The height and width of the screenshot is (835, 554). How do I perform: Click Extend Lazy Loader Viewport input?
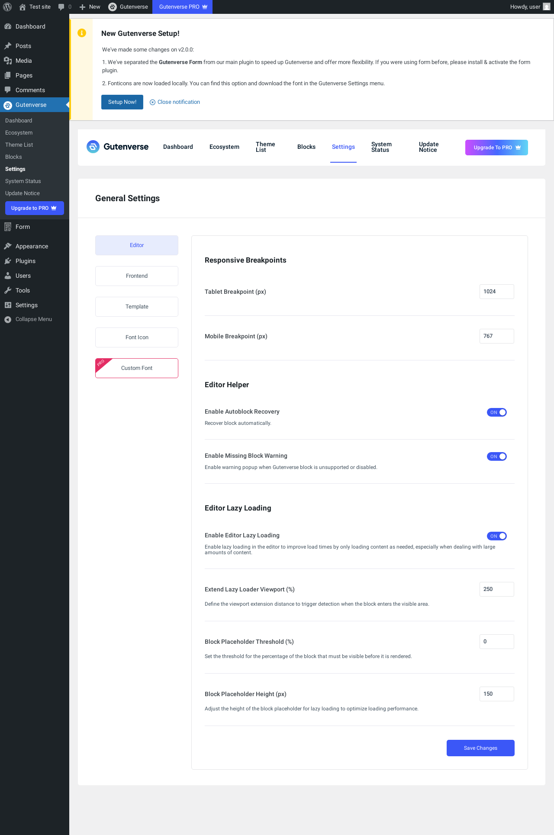[497, 589]
